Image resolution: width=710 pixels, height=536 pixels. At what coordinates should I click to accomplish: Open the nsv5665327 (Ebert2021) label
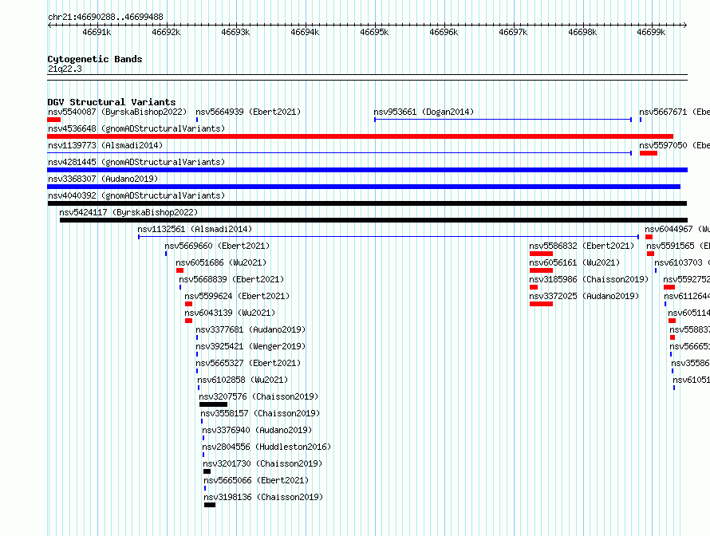248,363
